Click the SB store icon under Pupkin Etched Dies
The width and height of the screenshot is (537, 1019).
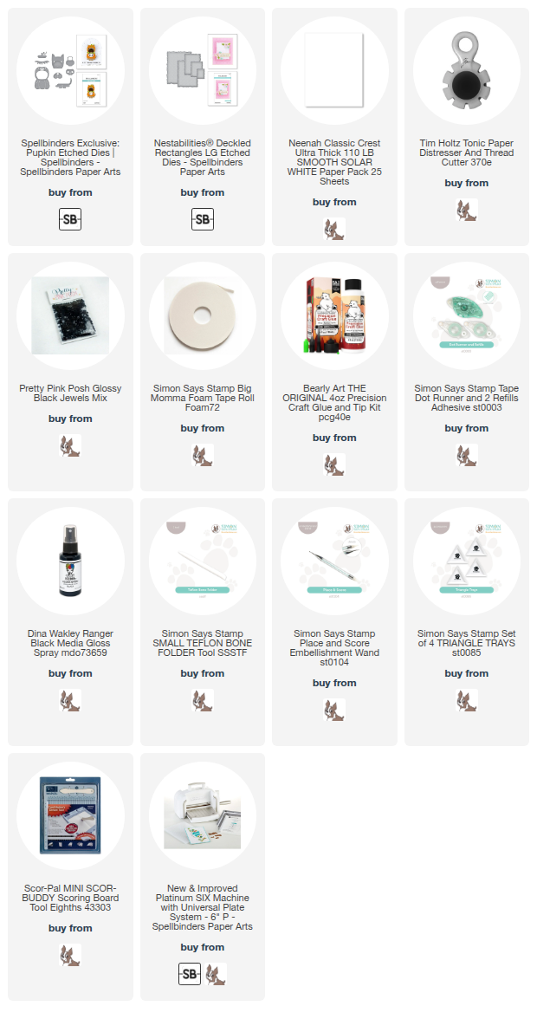(x=70, y=220)
